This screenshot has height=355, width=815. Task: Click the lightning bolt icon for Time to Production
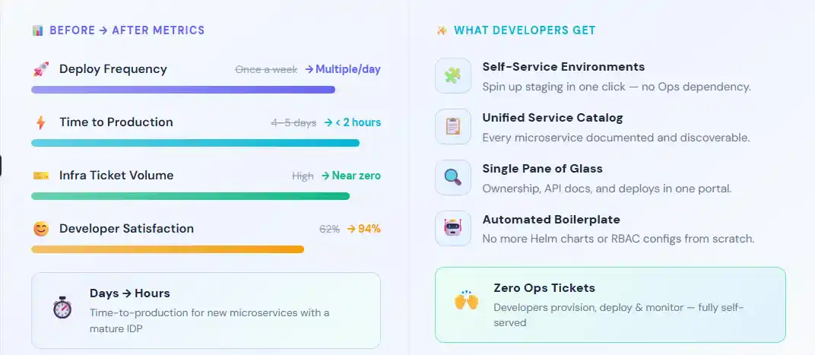pos(40,122)
